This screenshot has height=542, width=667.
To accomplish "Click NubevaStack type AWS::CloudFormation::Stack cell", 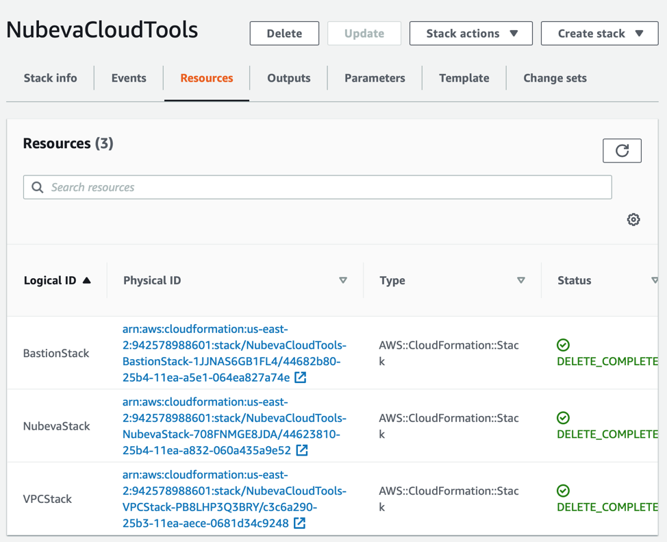I will [x=449, y=426].
